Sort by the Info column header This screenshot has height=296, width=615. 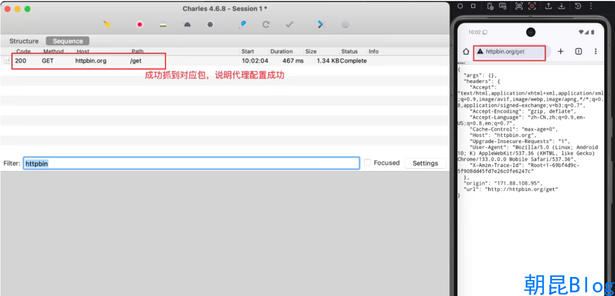tap(373, 51)
